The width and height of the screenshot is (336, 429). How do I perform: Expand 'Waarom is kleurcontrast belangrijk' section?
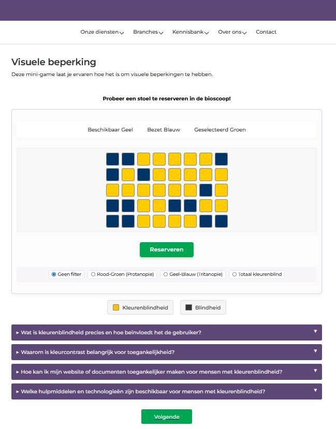(166, 352)
